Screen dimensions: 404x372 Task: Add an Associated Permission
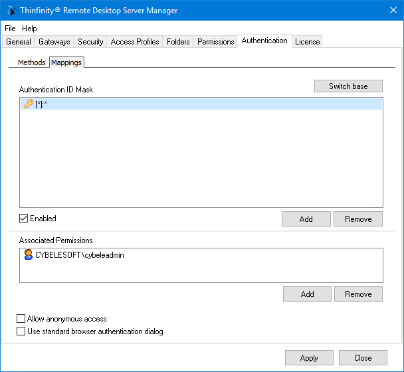click(x=307, y=294)
